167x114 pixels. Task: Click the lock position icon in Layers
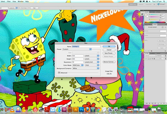point(152,59)
